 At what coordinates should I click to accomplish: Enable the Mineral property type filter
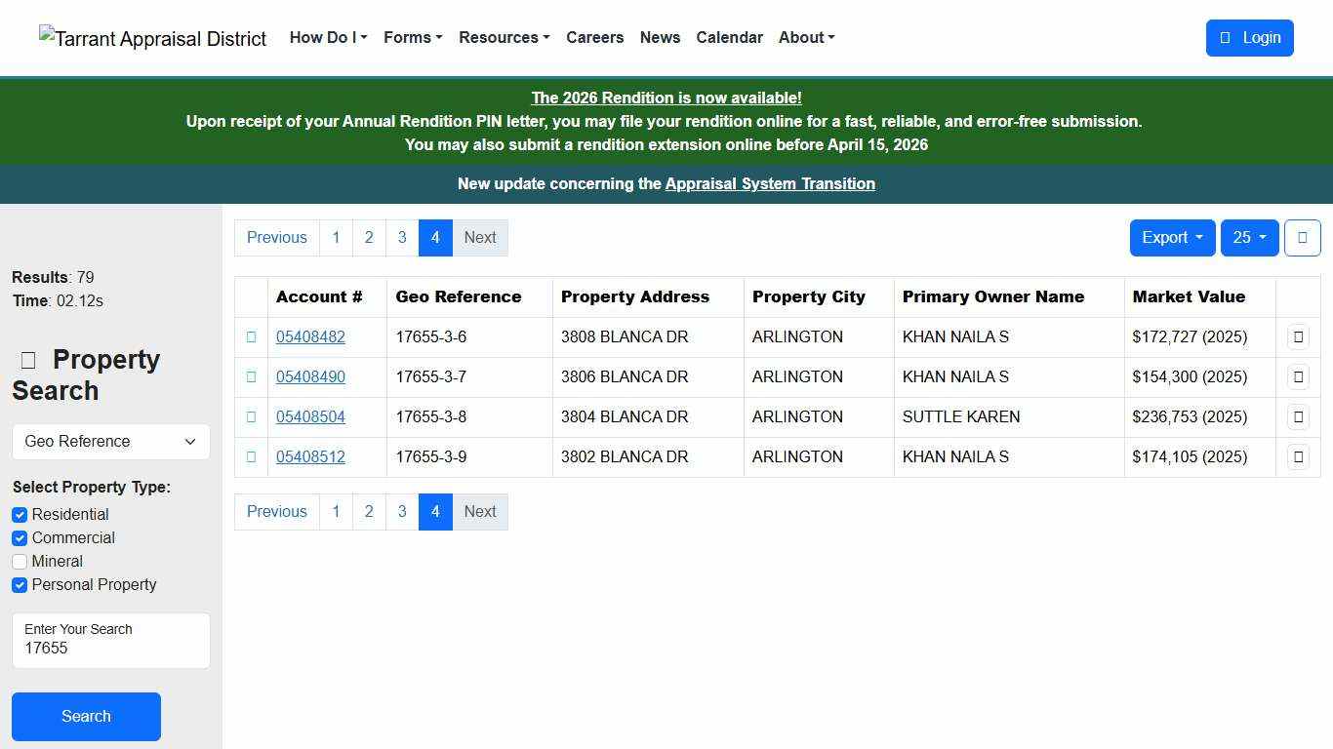(20, 561)
